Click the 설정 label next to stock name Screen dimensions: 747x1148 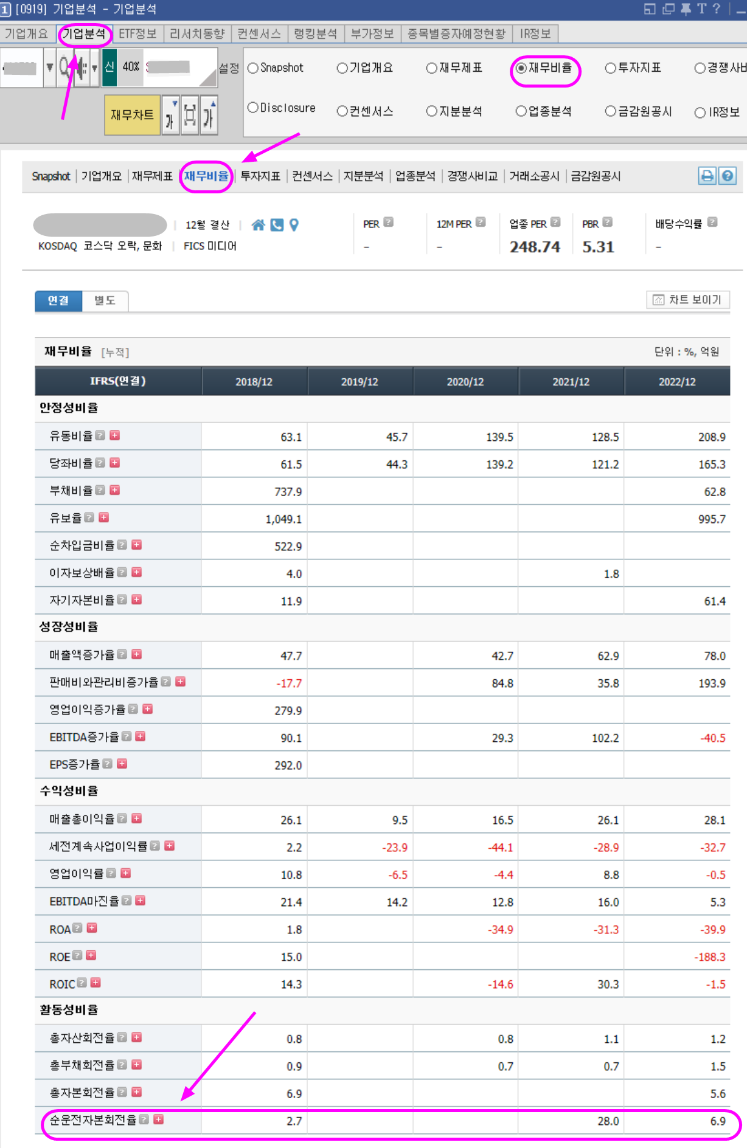229,68
